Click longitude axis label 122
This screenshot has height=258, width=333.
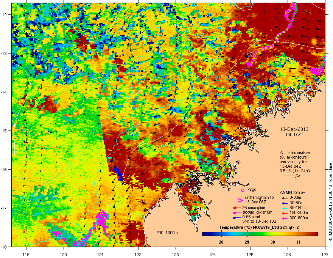138,254
